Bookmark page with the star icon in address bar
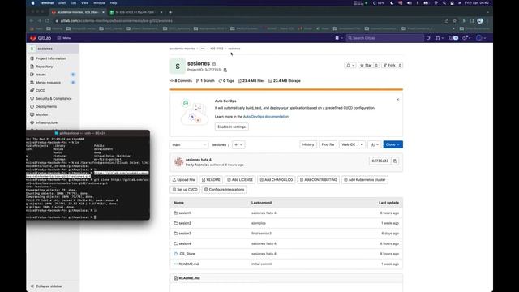Screen dimensions: 519x292 tap(455, 21)
